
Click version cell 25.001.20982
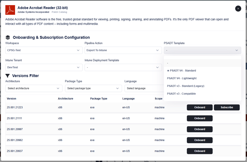coord(15,140)
